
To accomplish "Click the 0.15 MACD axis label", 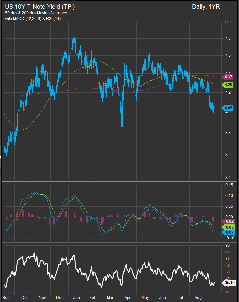I will click(229, 185).
